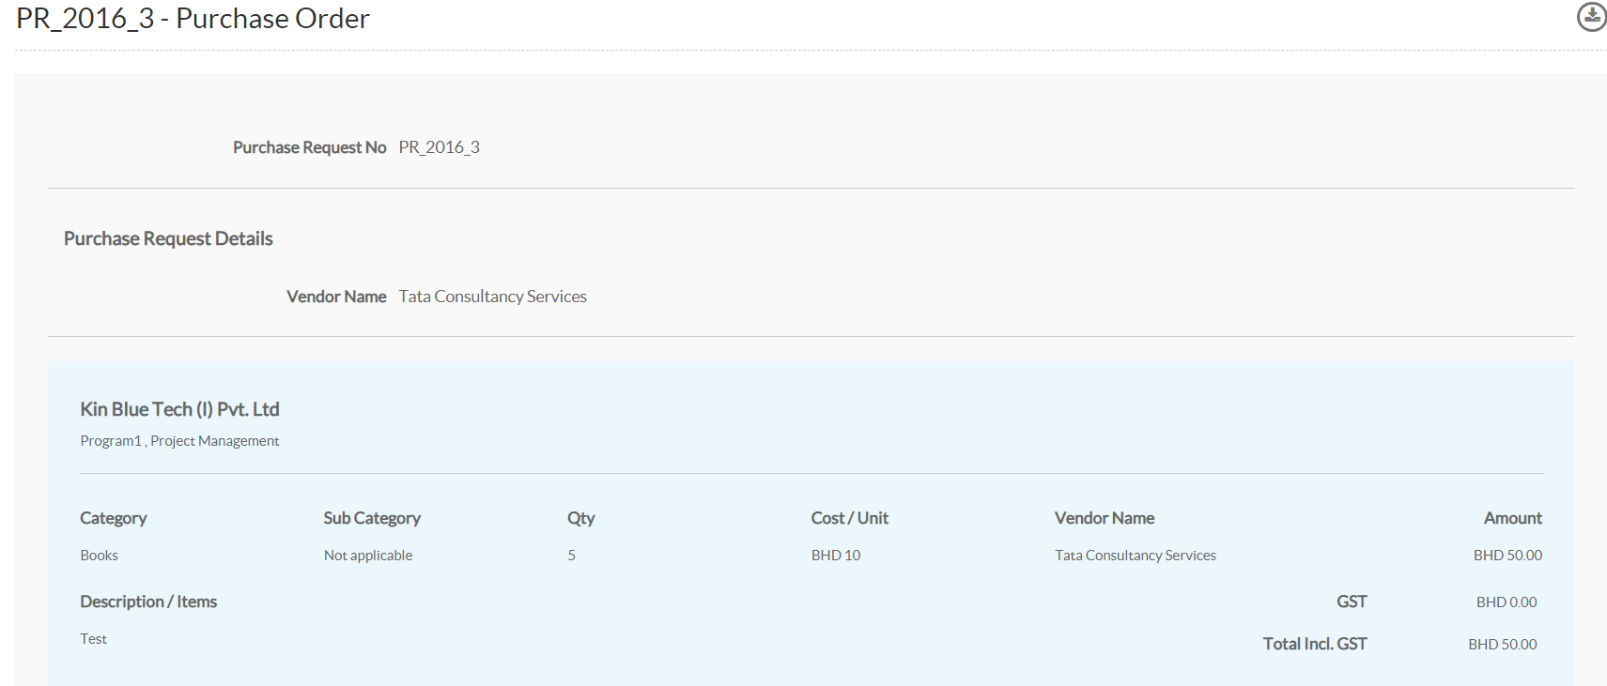The image size is (1607, 686).
Task: Select the cost per unit 'BHD 10'
Action: pyautogui.click(x=836, y=556)
